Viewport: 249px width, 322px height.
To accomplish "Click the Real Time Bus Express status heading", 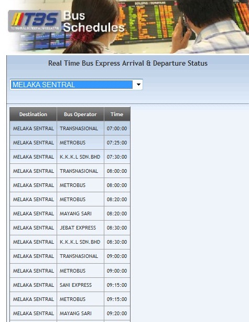I will [x=128, y=63].
